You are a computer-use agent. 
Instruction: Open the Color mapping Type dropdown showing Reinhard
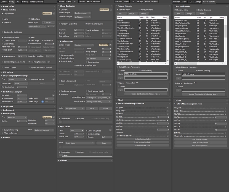(17, 118)
